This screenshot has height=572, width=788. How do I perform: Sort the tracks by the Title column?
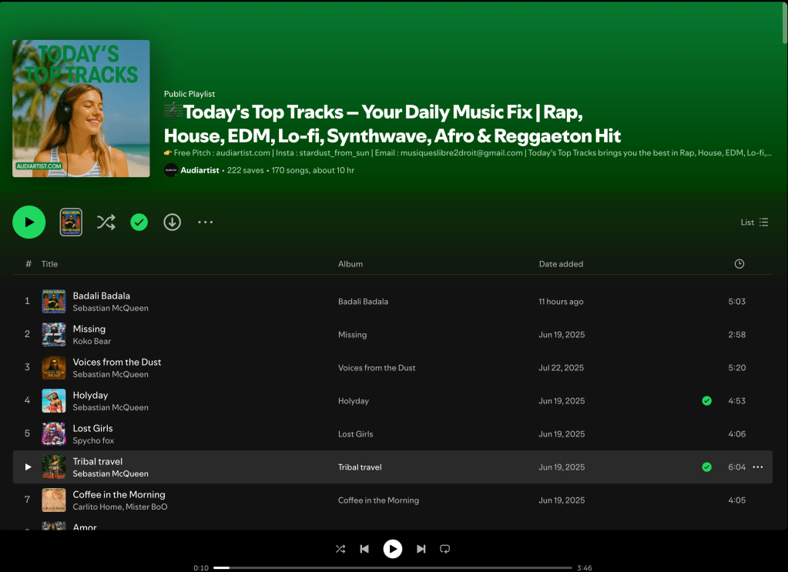point(49,263)
